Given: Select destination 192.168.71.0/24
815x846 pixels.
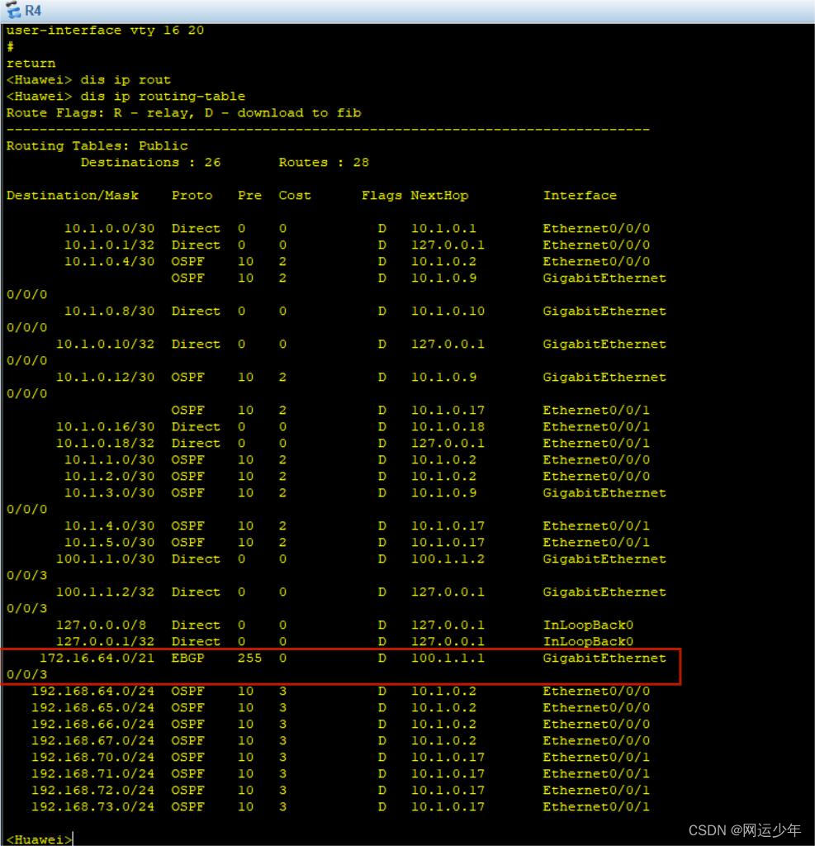Looking at the screenshot, I should pyautogui.click(x=92, y=773).
